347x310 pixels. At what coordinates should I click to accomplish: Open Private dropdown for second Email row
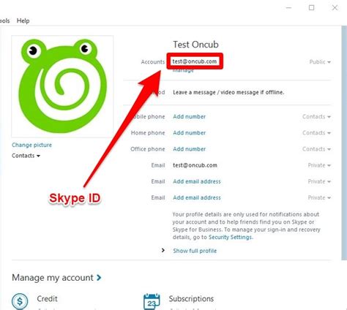[x=319, y=181]
